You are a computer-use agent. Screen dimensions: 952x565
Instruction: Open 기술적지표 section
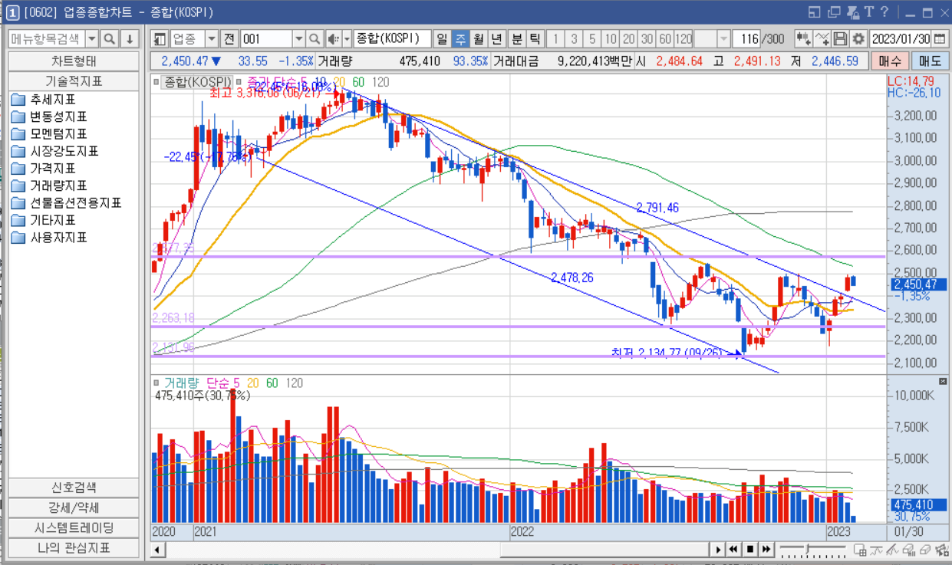click(x=74, y=80)
